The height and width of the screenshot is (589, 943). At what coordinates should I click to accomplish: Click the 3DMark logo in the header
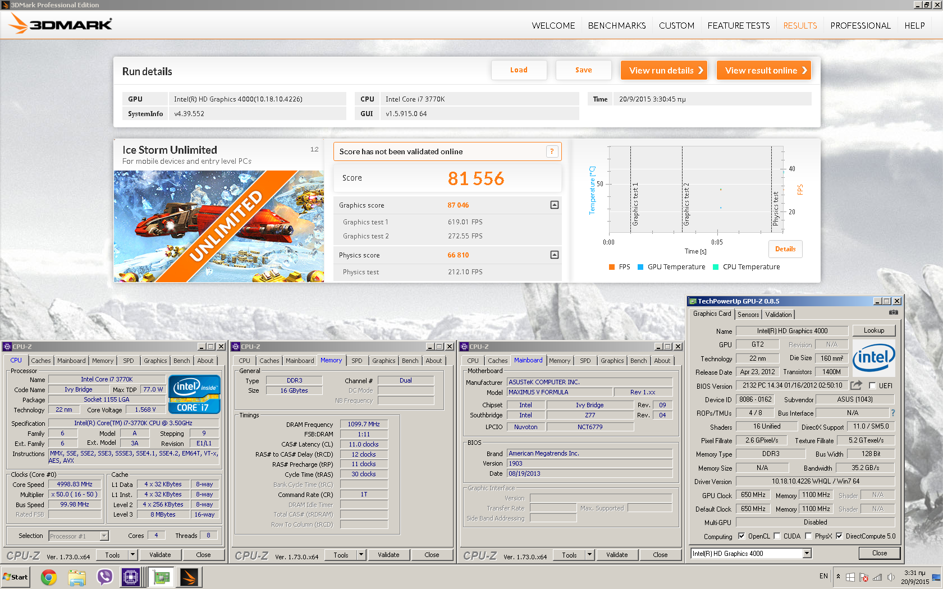61,24
